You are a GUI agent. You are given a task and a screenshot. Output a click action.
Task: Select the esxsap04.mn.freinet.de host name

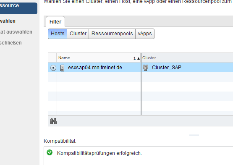click(x=95, y=68)
